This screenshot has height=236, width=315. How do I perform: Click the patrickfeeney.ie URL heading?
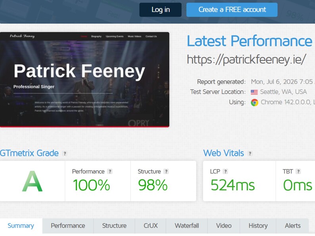246,59
